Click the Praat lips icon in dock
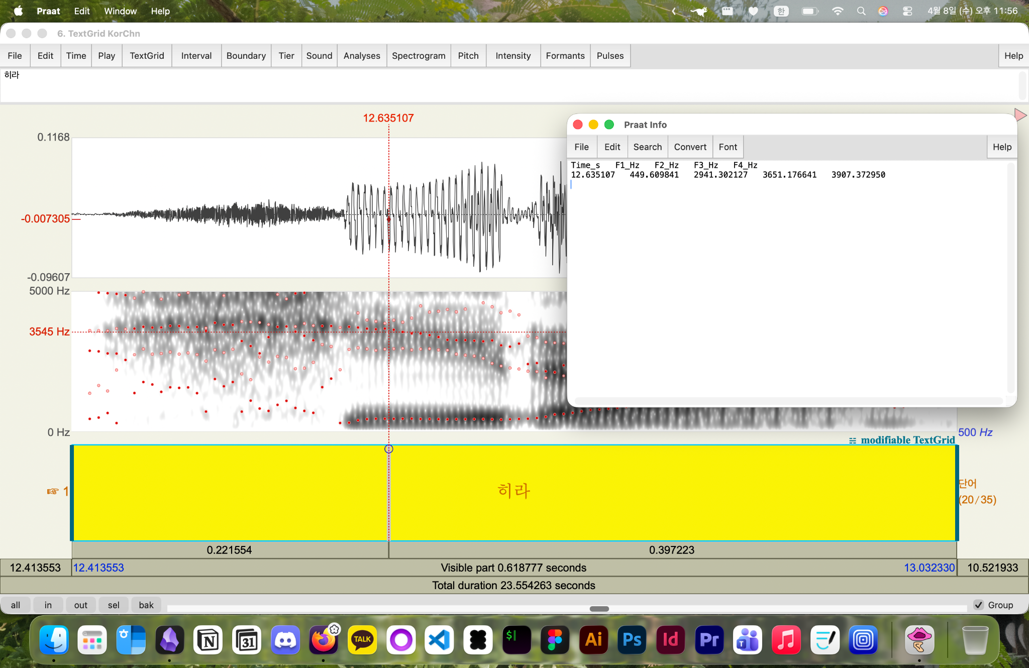The width and height of the screenshot is (1029, 668). 919,639
